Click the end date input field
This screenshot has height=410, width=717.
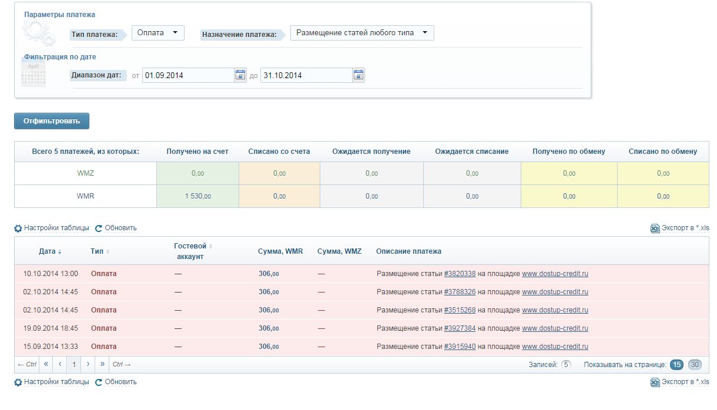(306, 75)
